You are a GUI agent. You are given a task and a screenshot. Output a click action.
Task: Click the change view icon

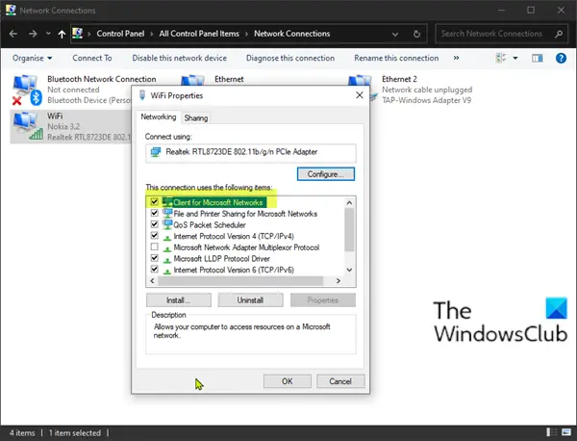click(x=501, y=58)
